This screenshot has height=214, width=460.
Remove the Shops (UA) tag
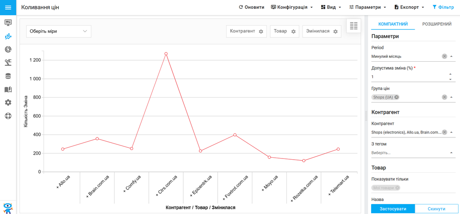tap(397, 97)
